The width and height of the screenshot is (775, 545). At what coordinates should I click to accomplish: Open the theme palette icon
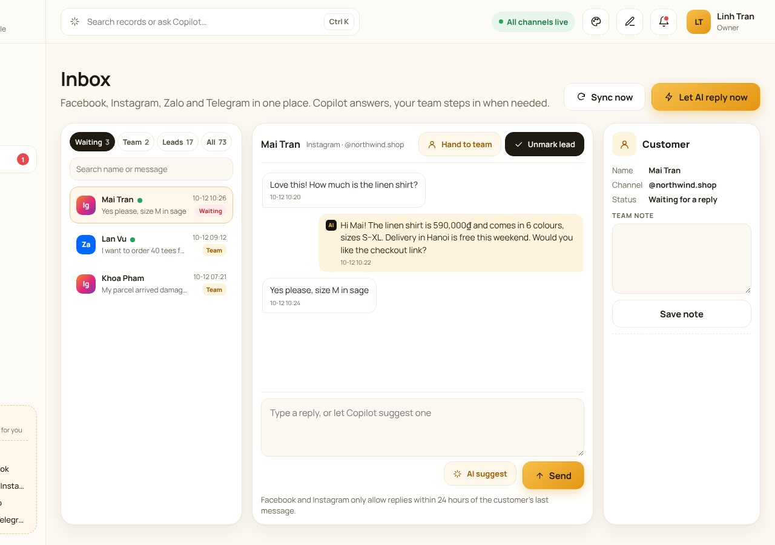(596, 22)
